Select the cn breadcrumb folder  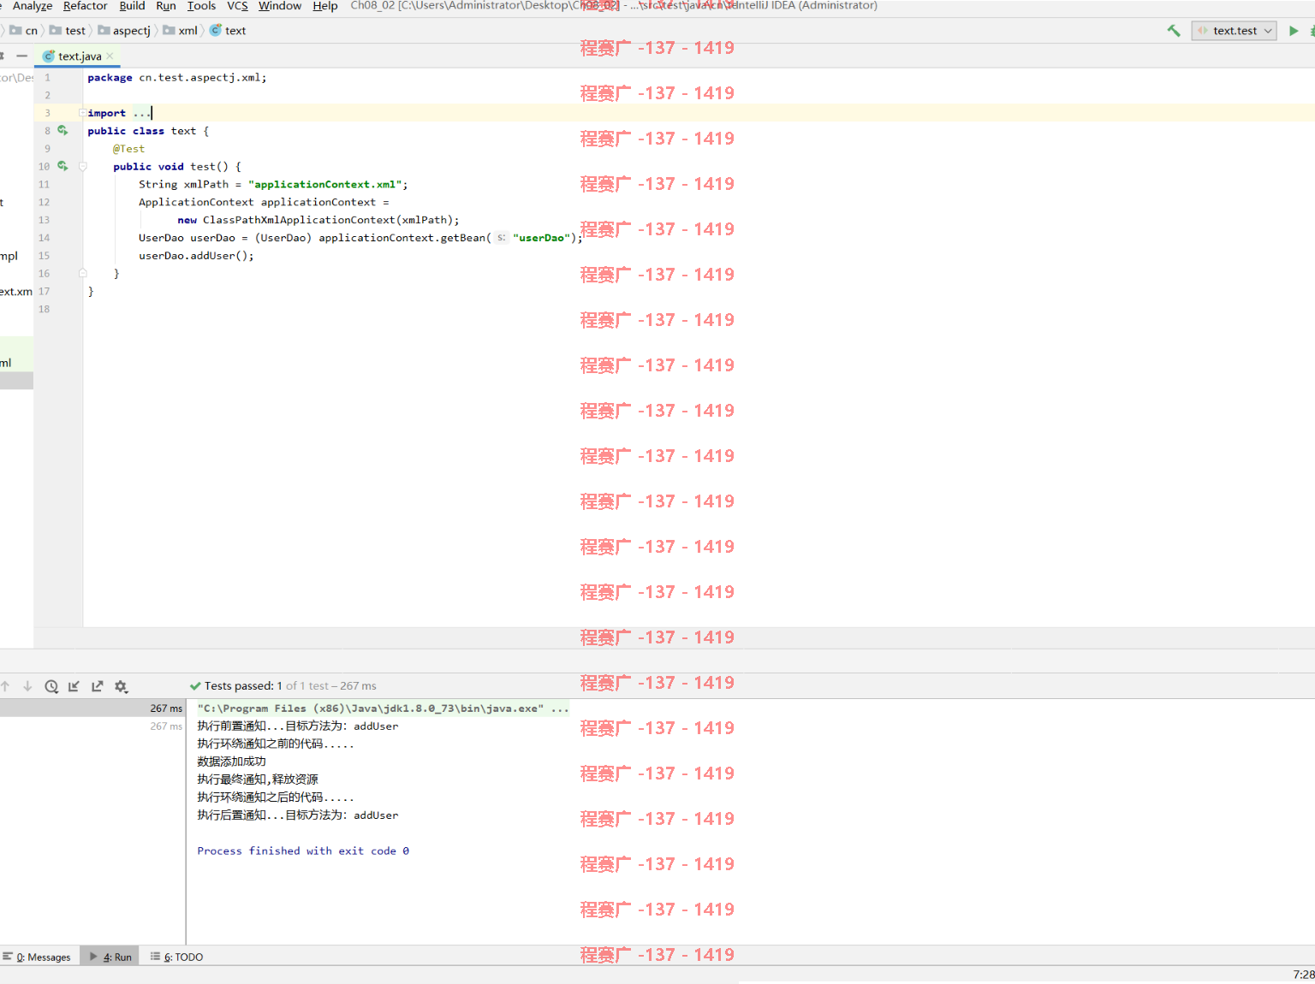click(x=24, y=31)
